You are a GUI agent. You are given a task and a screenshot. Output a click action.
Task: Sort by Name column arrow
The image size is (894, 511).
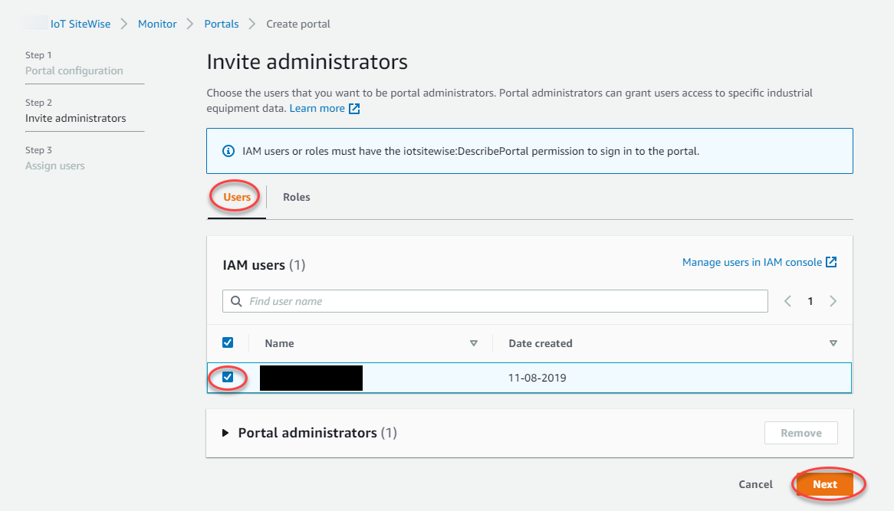tap(473, 343)
